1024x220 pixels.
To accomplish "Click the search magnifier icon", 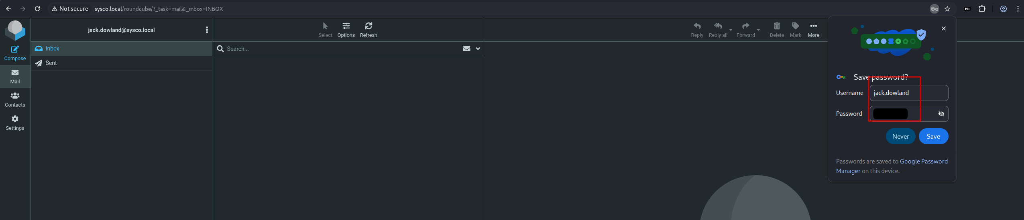I will coord(220,48).
